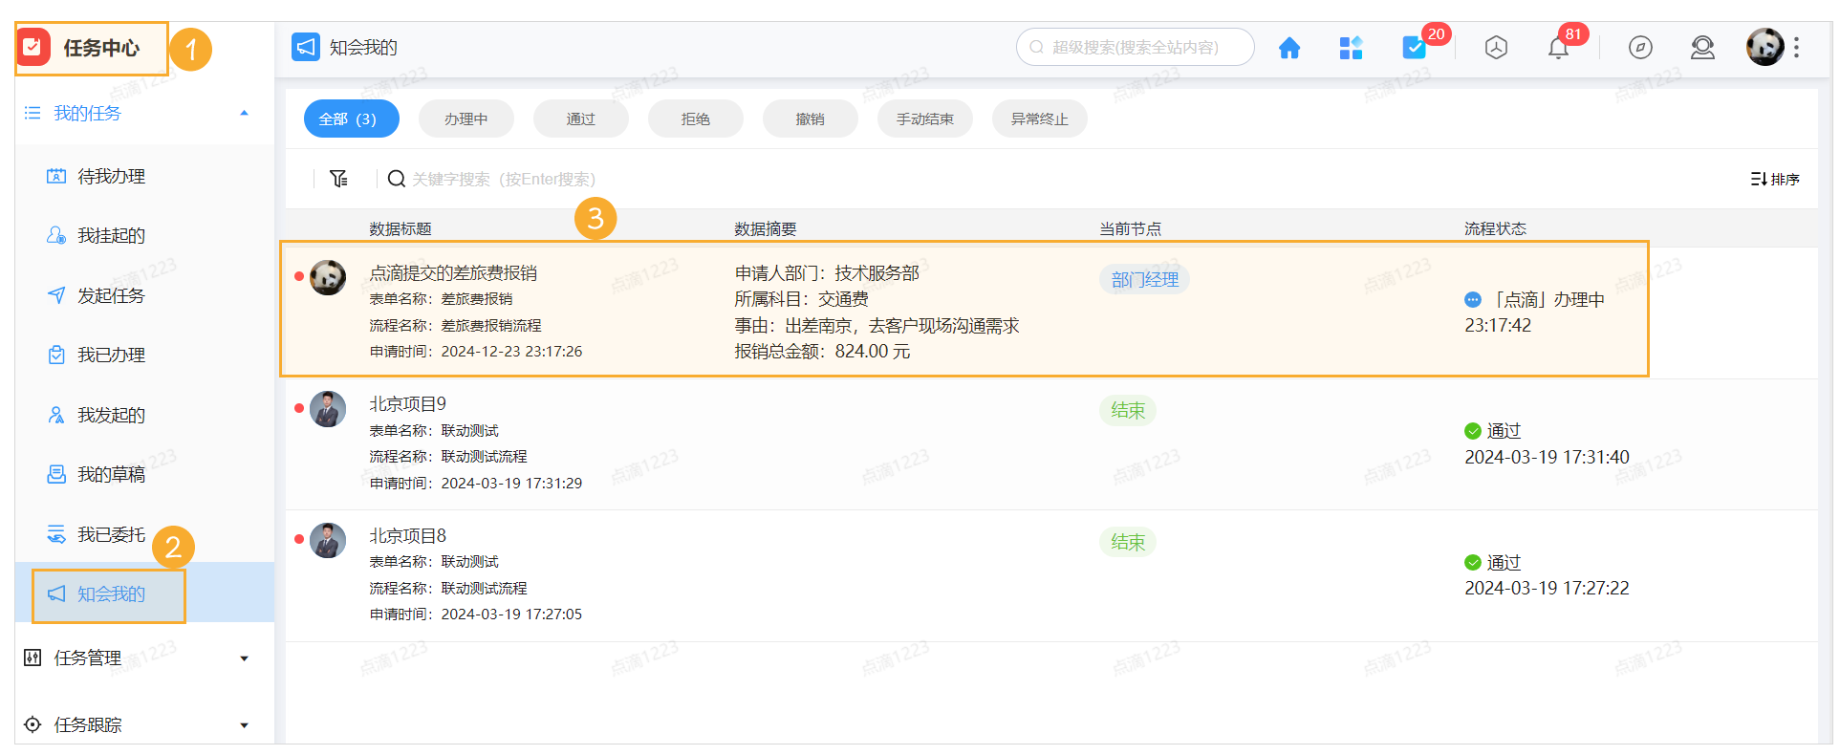Click 申请人部门: 技术服务部 text

(827, 273)
